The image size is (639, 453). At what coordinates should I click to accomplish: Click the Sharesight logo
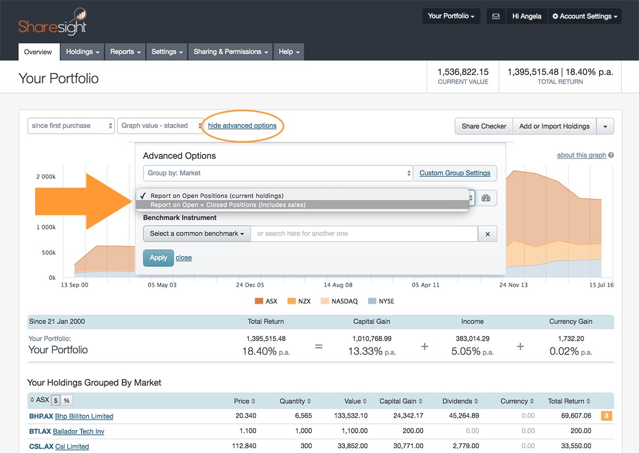(x=52, y=21)
